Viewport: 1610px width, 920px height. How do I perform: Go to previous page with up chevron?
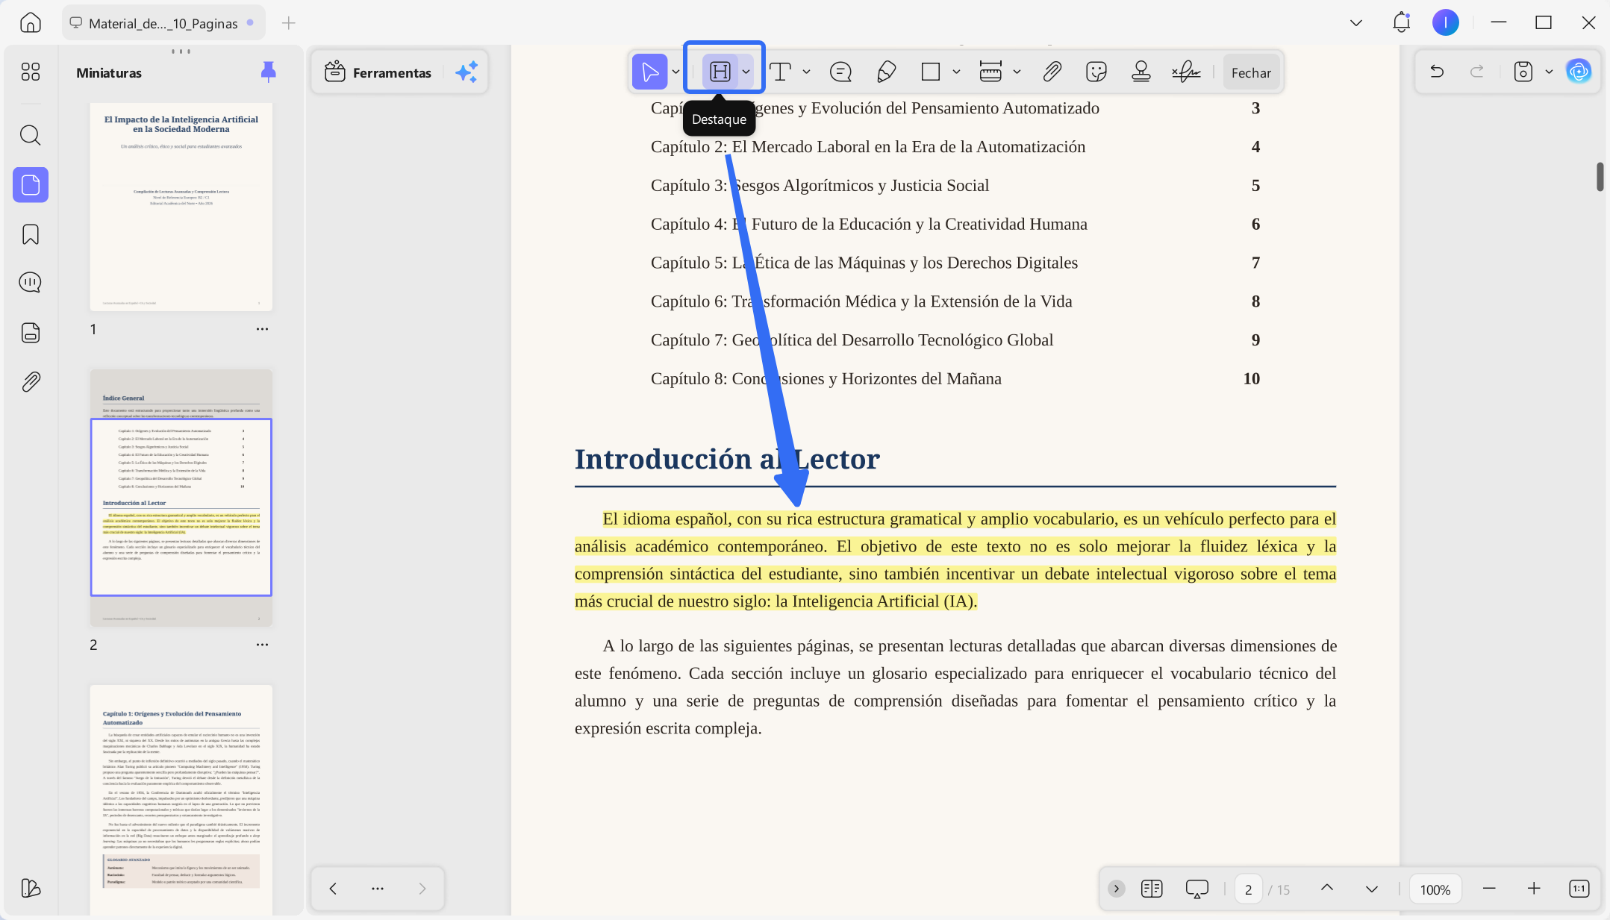coord(1327,888)
